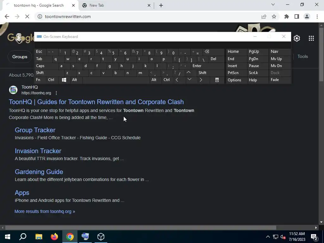
Task: Bookmark this page with the star icon
Action: (x=274, y=16)
